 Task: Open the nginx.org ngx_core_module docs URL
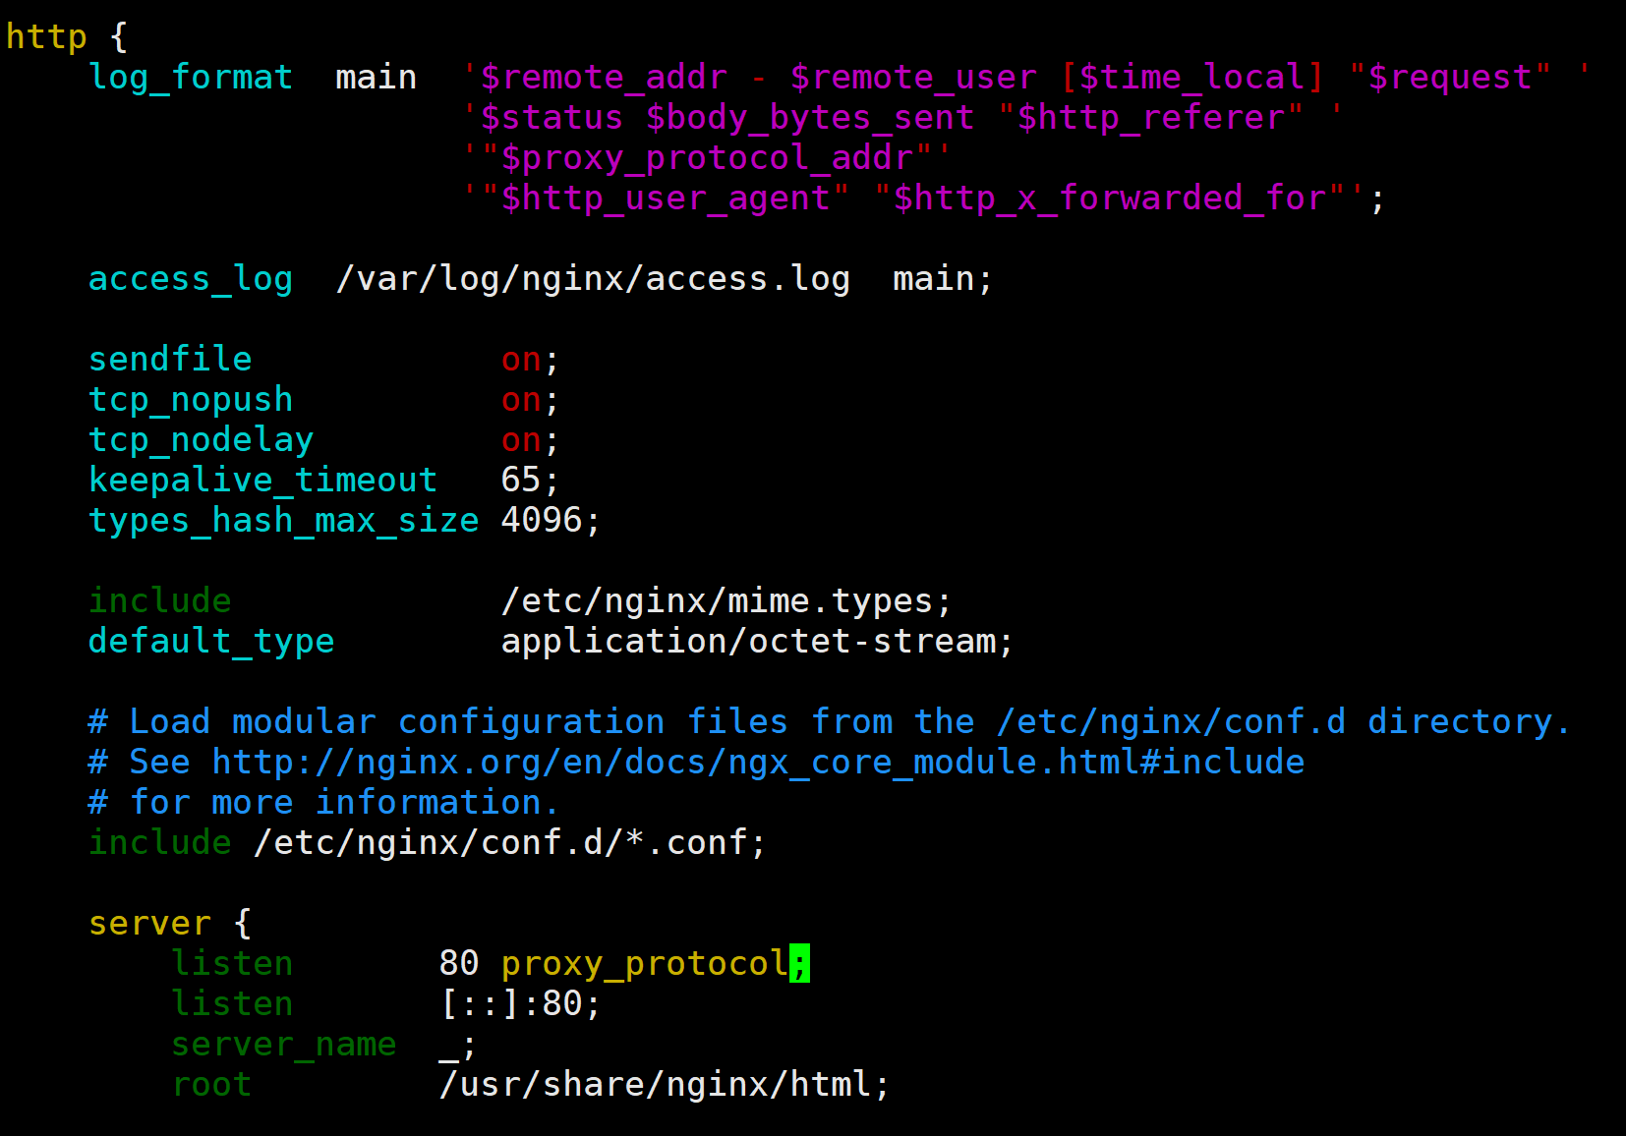coord(758,763)
